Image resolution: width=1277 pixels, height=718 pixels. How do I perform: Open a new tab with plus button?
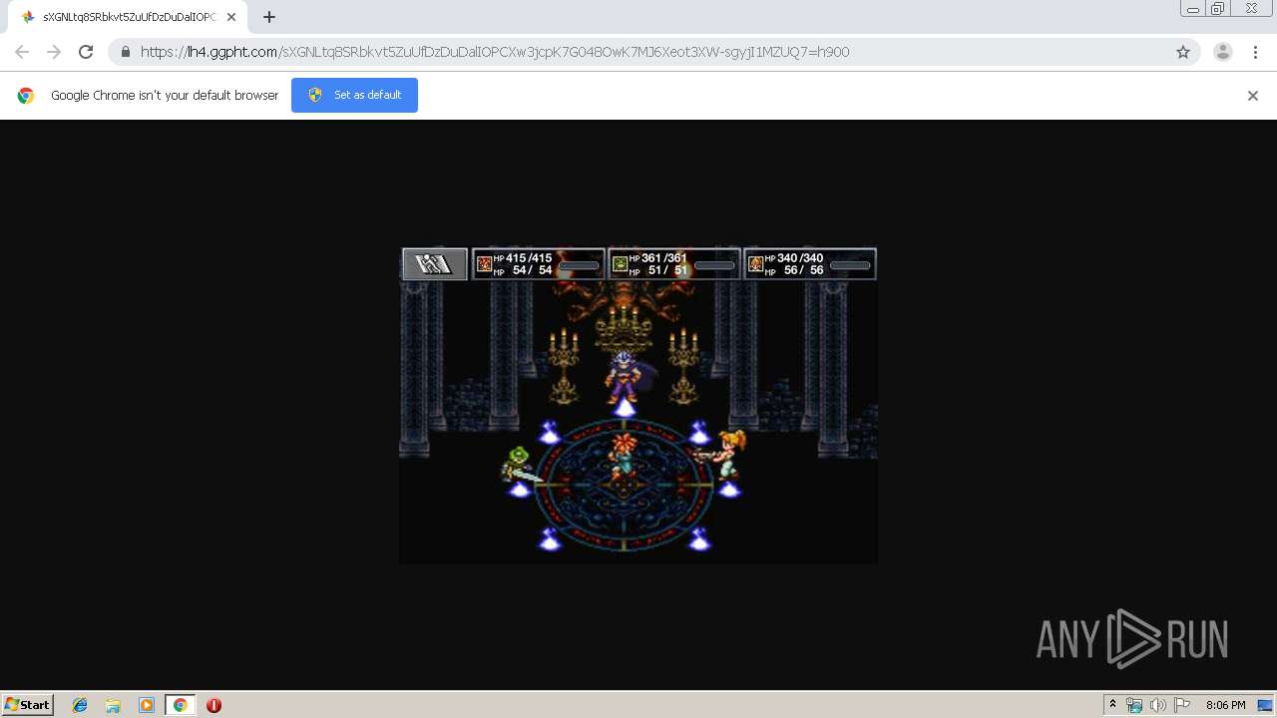click(x=269, y=17)
